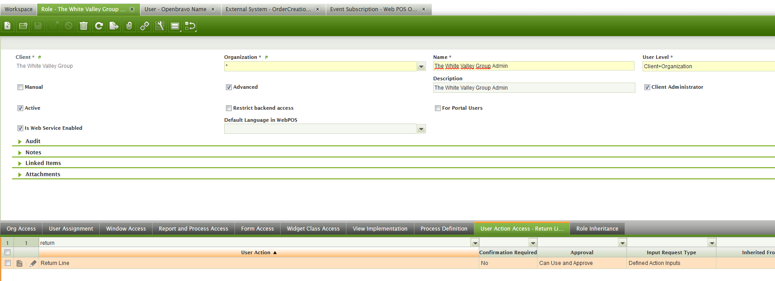Sort by the User Action column header

[x=259, y=252]
